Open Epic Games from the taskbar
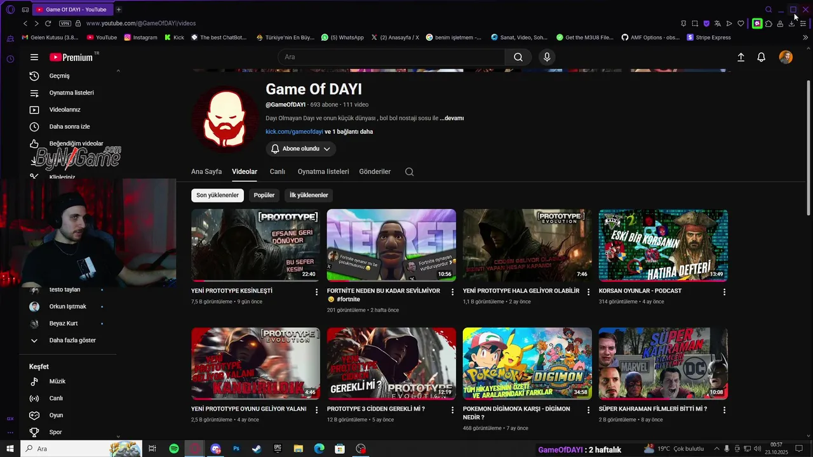This screenshot has width=813, height=457. (278, 449)
